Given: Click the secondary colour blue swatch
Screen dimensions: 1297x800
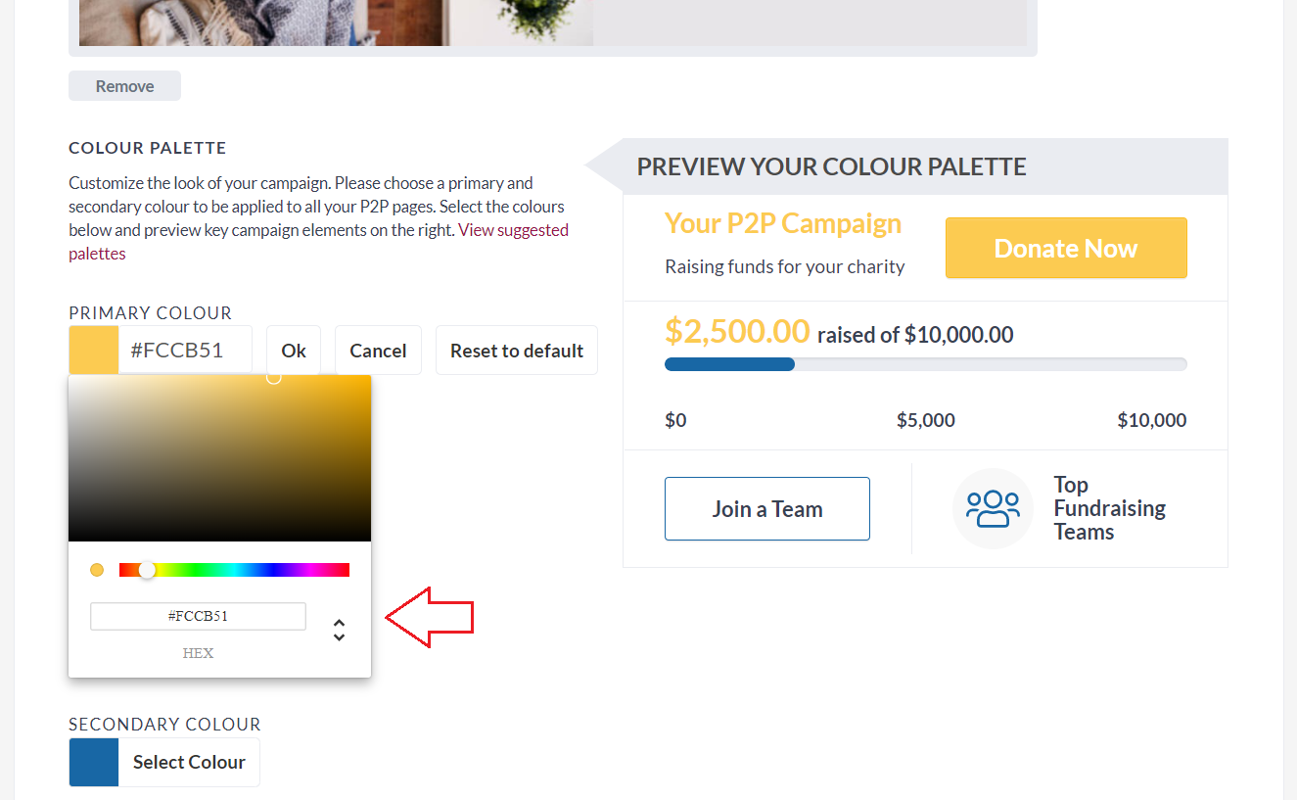Looking at the screenshot, I should pos(94,762).
